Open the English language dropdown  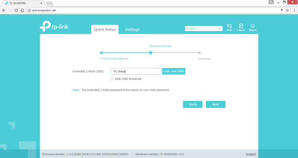click(203, 29)
